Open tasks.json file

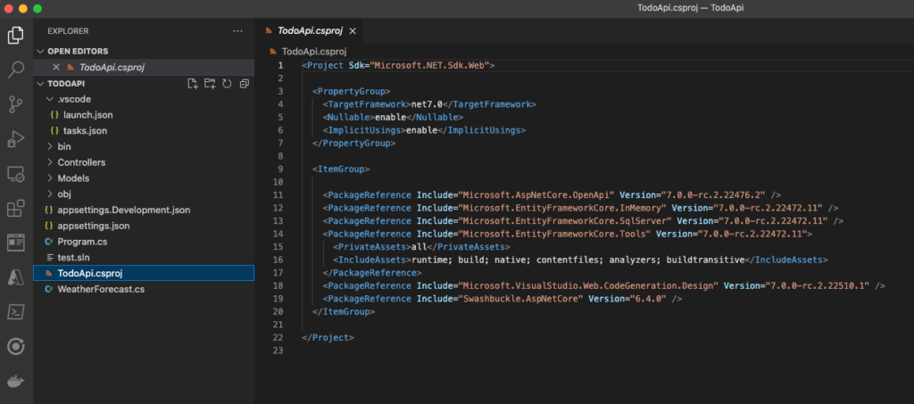coord(85,131)
